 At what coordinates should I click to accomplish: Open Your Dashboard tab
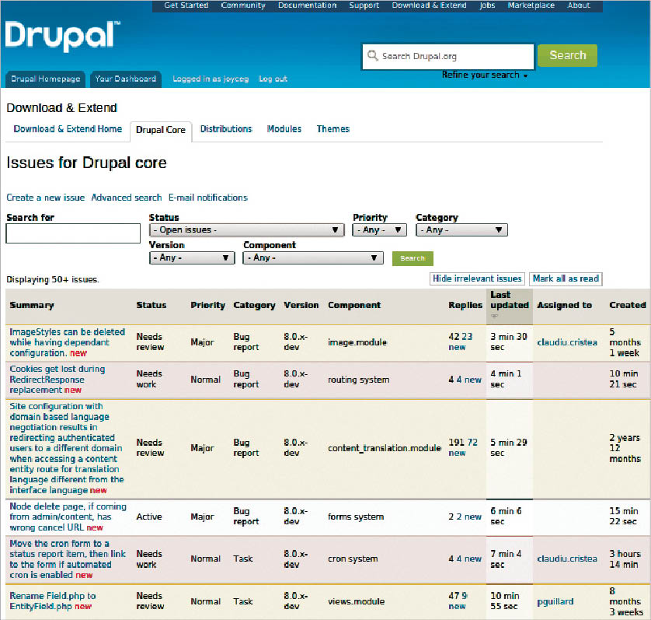point(126,79)
